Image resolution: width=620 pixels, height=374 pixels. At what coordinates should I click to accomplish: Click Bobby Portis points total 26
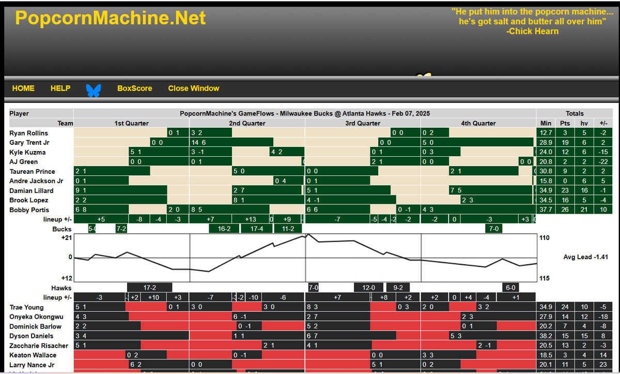click(565, 210)
